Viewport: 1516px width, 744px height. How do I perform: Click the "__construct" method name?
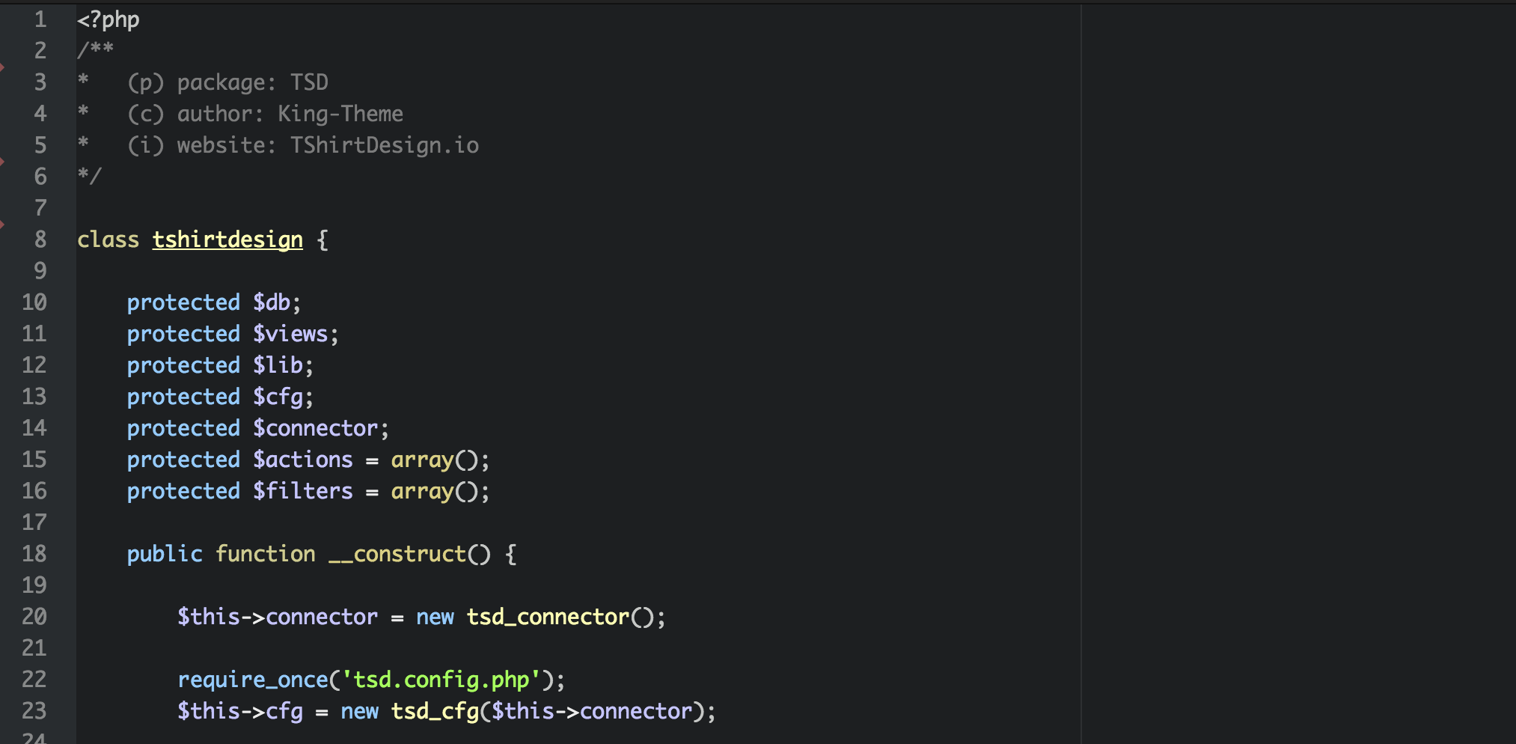398,554
